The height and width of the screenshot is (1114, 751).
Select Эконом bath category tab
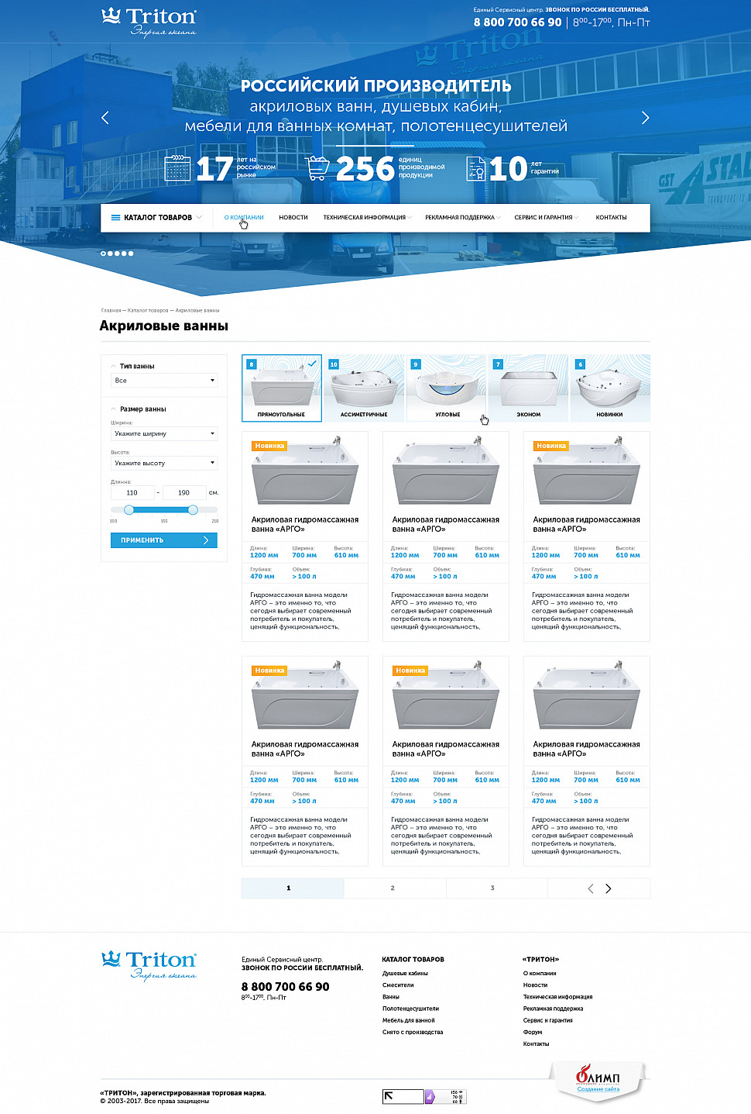[x=529, y=388]
